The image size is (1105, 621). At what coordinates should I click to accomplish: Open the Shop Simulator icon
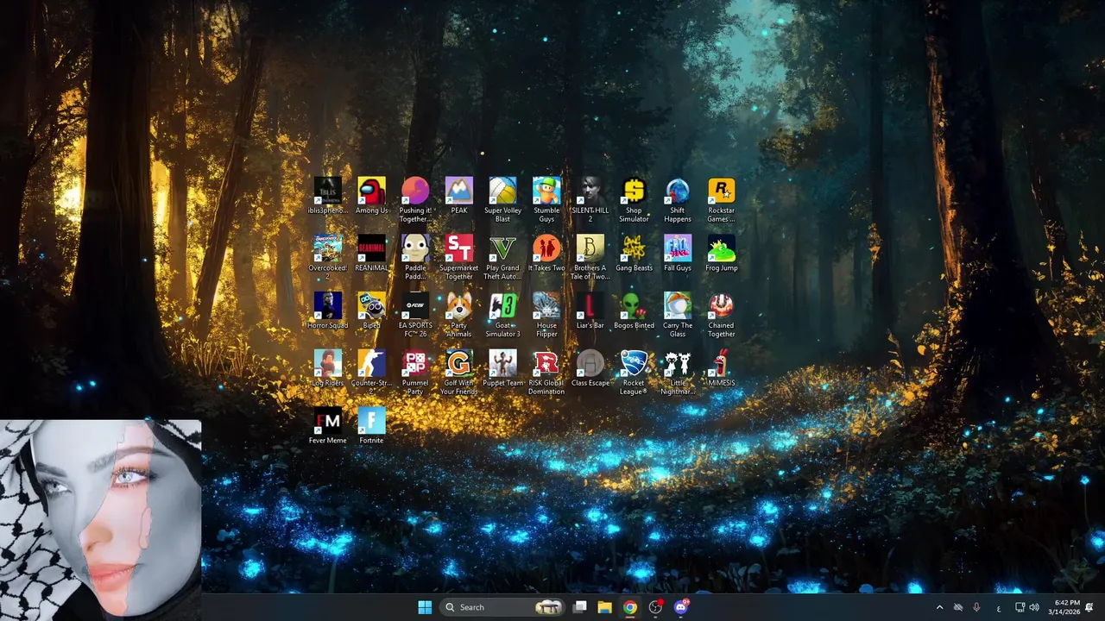(634, 200)
